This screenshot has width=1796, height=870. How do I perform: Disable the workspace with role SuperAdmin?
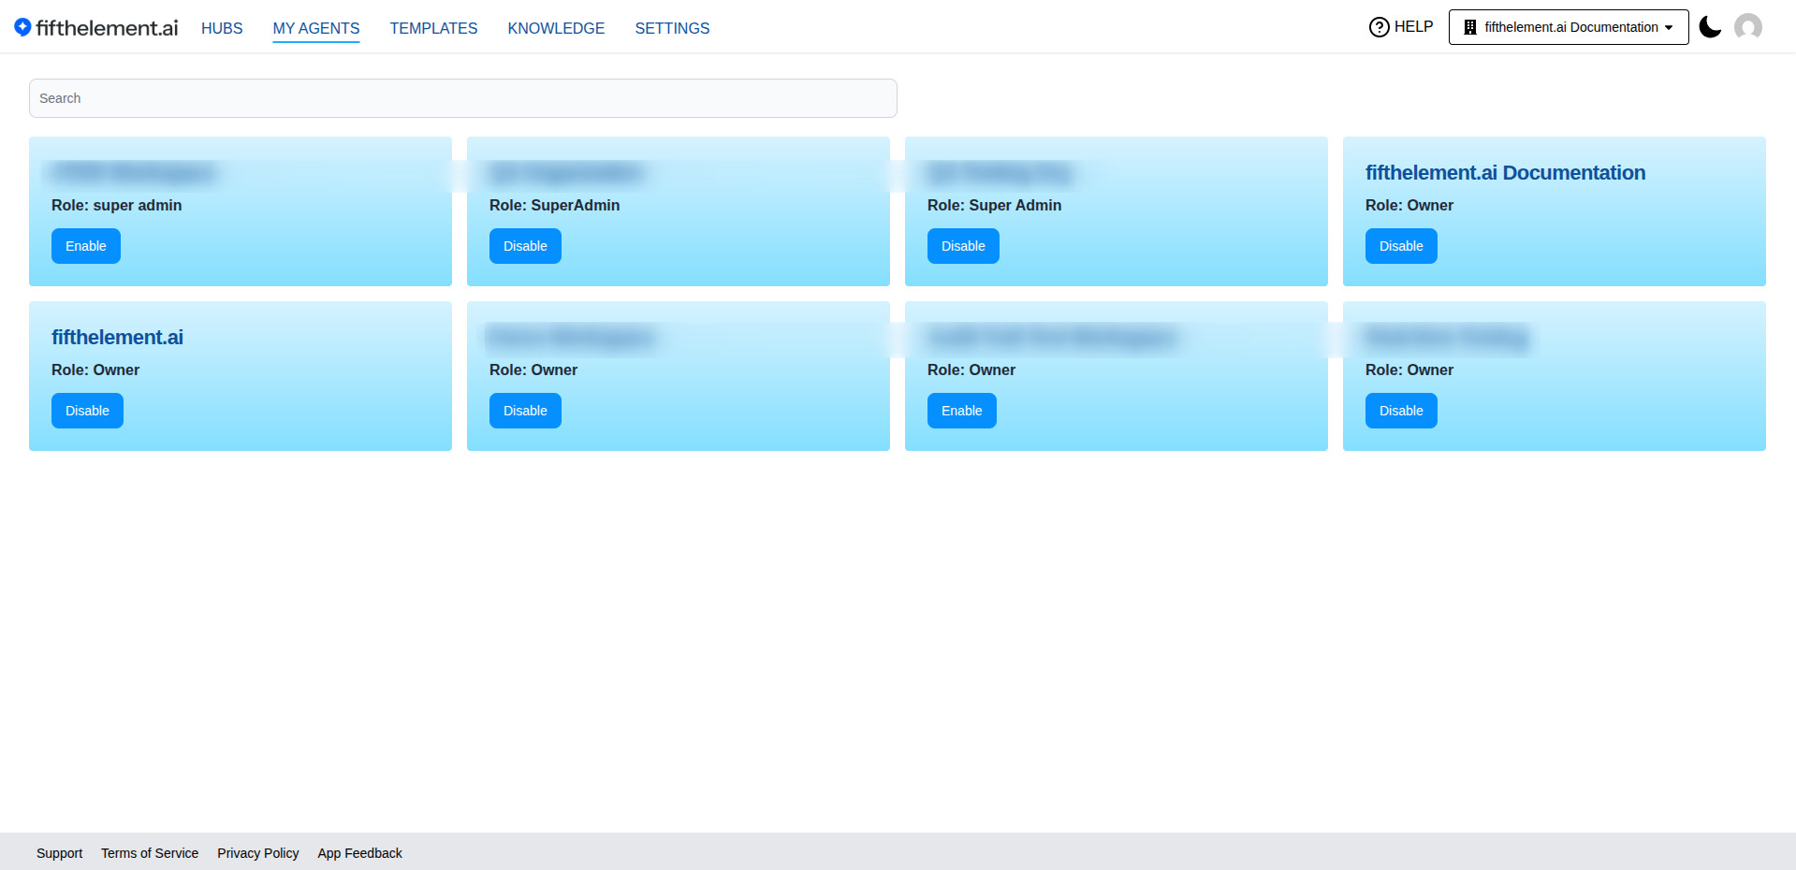point(525,246)
